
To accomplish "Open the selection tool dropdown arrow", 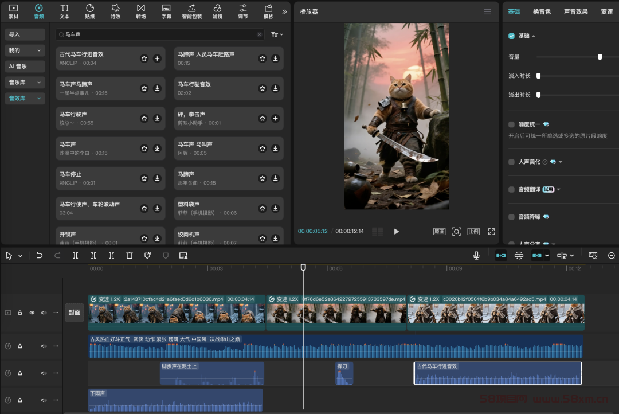I will click(x=21, y=256).
